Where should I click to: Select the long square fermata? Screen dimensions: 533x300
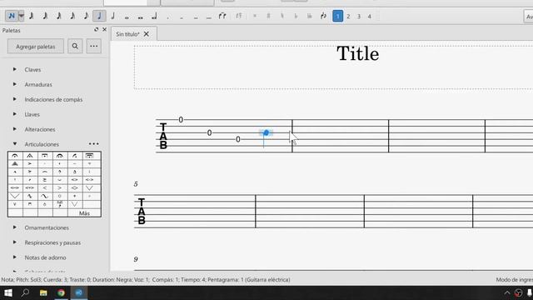pos(44,156)
